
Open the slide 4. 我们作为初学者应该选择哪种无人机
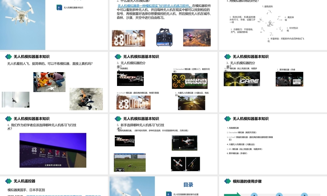[x=54, y=144]
